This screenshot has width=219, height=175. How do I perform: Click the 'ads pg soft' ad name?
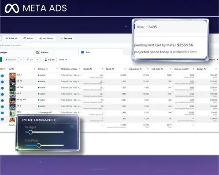click(x=21, y=99)
